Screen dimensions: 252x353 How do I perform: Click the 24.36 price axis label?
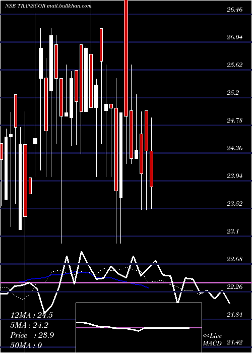pyautogui.click(x=234, y=148)
